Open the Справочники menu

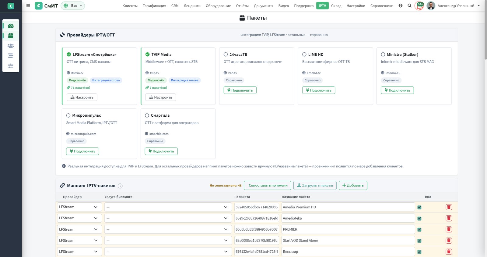coord(382,6)
